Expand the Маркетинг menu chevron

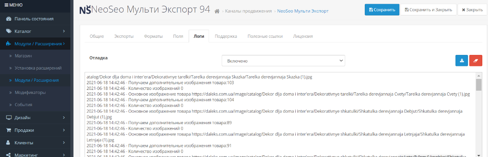pyautogui.click(x=64, y=155)
